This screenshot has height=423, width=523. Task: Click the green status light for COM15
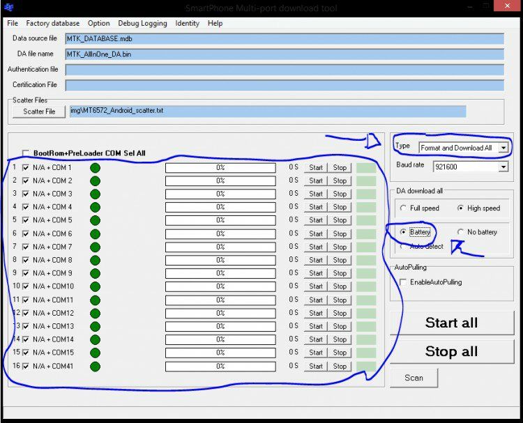click(95, 353)
